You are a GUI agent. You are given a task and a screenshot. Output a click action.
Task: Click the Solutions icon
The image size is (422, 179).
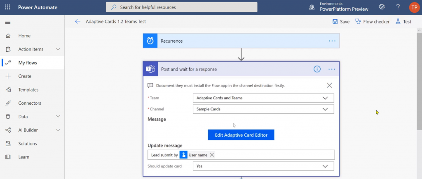coord(8,144)
